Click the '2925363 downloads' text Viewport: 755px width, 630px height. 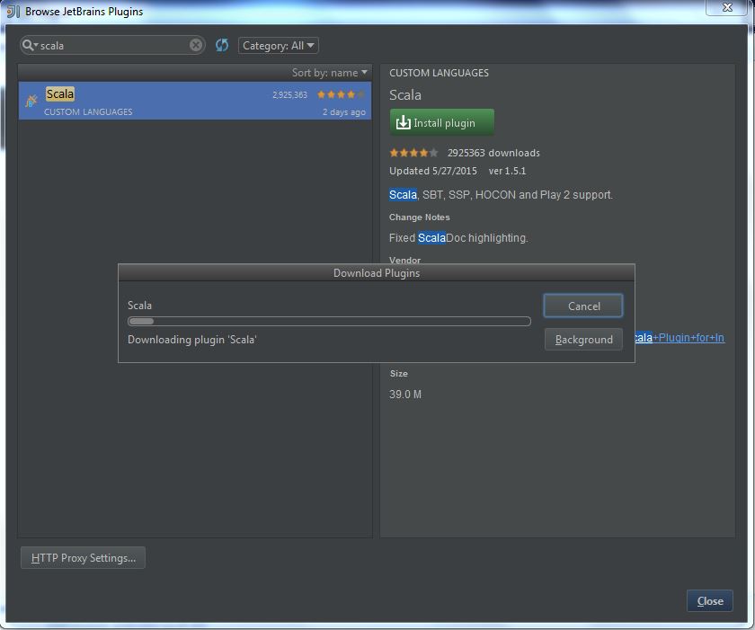pos(493,153)
